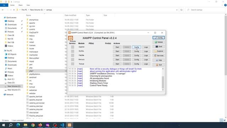Select the catalina_service.bat file
This screenshot has width=227, height=128.
[37, 103]
